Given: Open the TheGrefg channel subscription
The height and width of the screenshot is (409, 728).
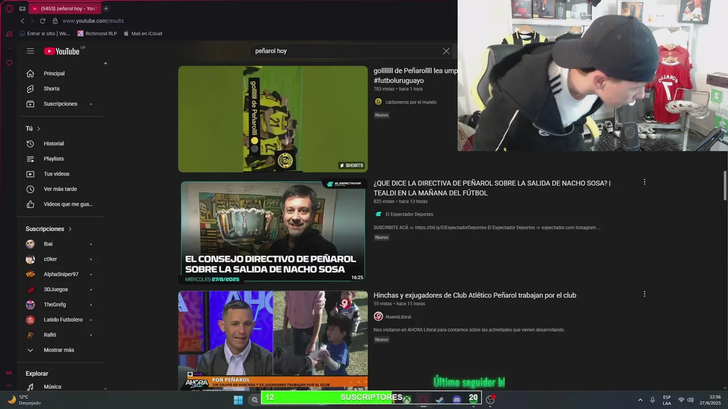Looking at the screenshot, I should (x=61, y=304).
